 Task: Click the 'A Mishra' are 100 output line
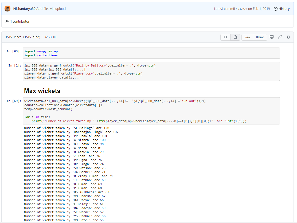[65, 140]
